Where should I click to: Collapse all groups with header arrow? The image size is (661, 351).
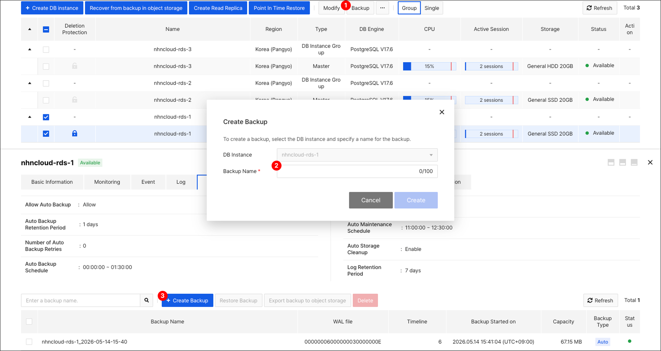pyautogui.click(x=30, y=29)
